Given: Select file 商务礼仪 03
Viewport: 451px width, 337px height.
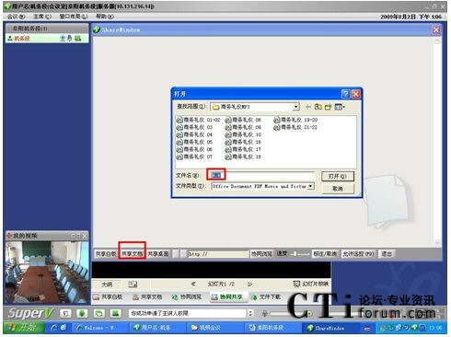Looking at the screenshot, I should [x=194, y=127].
